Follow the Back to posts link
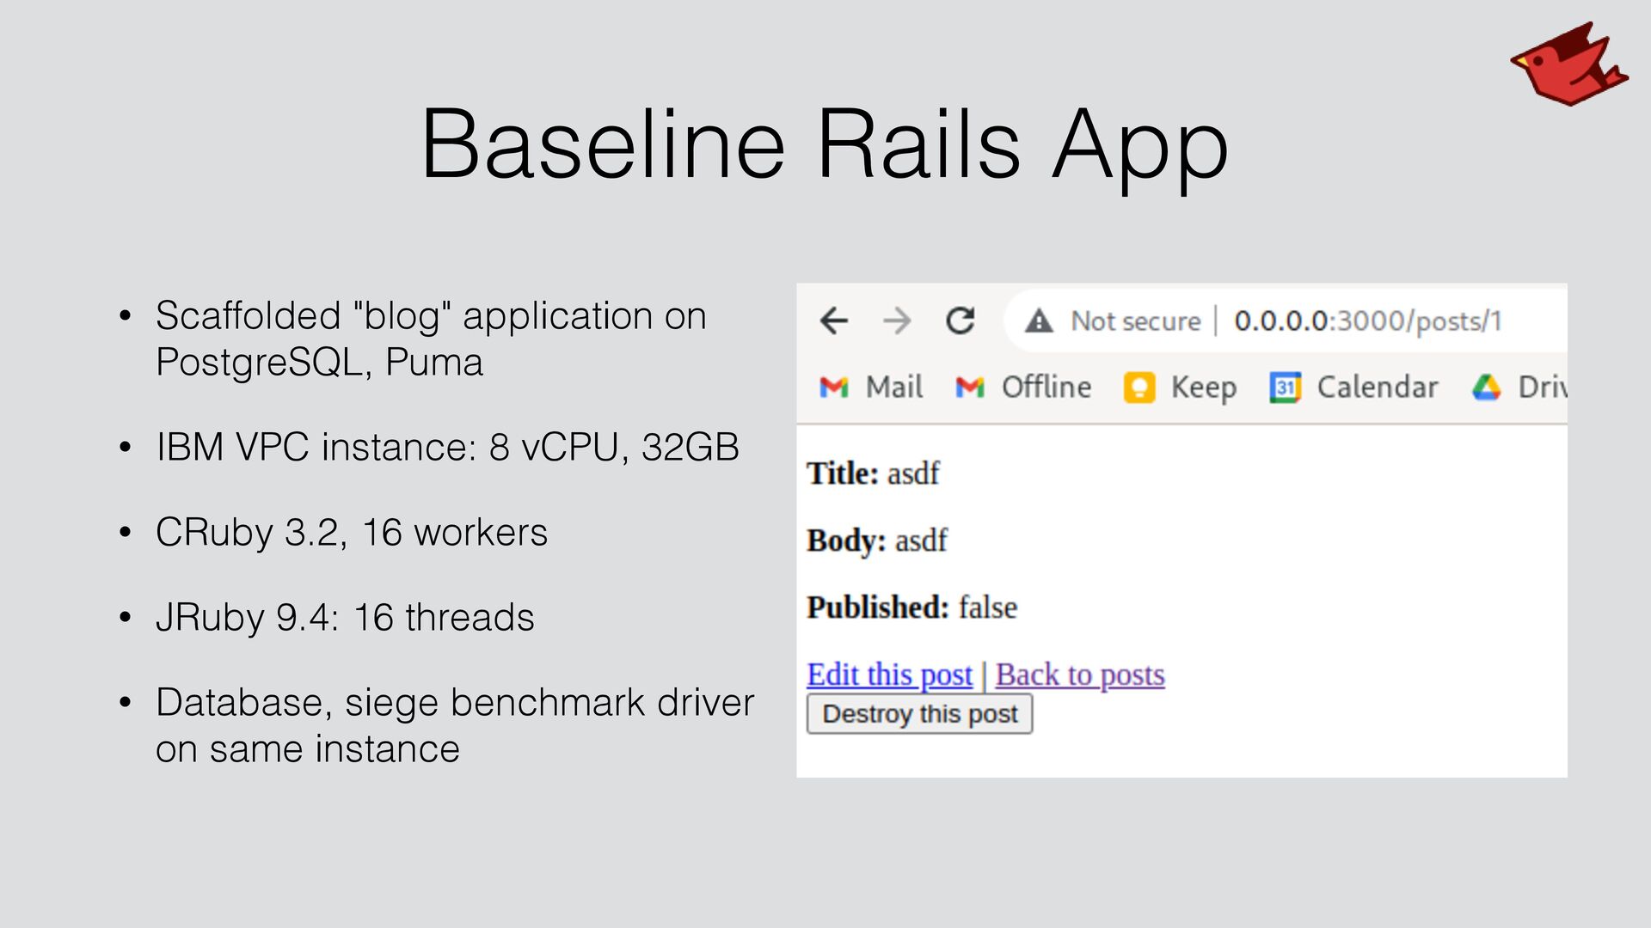The height and width of the screenshot is (928, 1651). point(1080,675)
